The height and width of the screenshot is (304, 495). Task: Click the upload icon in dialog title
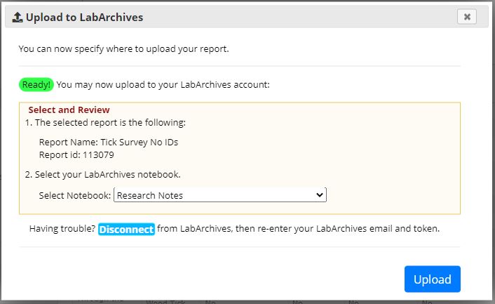point(18,17)
